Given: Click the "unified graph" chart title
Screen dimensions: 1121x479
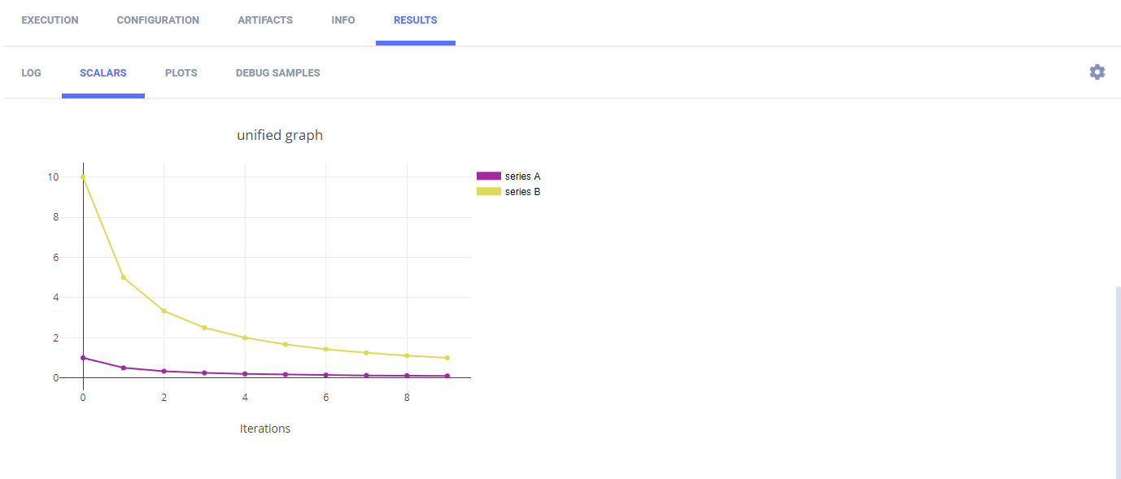Looking at the screenshot, I should (x=280, y=136).
